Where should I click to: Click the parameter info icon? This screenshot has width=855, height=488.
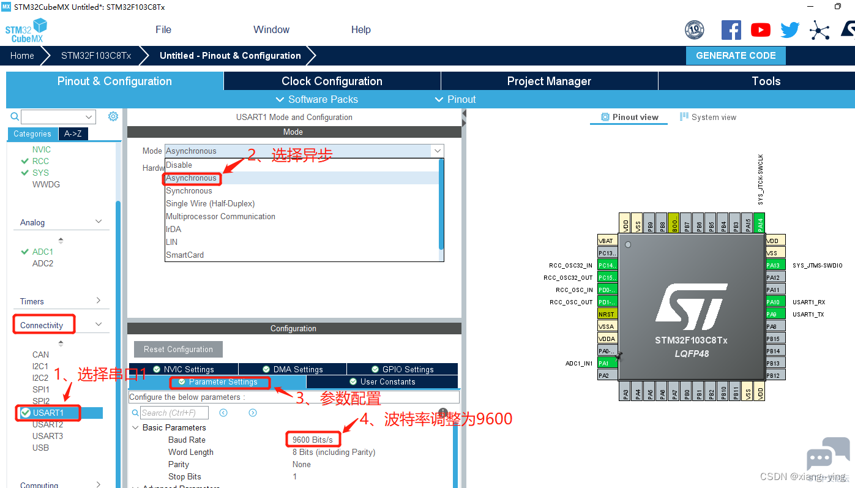point(443,412)
